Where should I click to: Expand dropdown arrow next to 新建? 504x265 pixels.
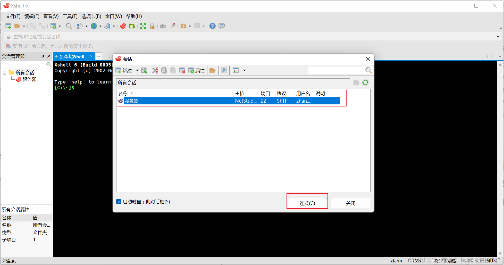click(x=137, y=70)
